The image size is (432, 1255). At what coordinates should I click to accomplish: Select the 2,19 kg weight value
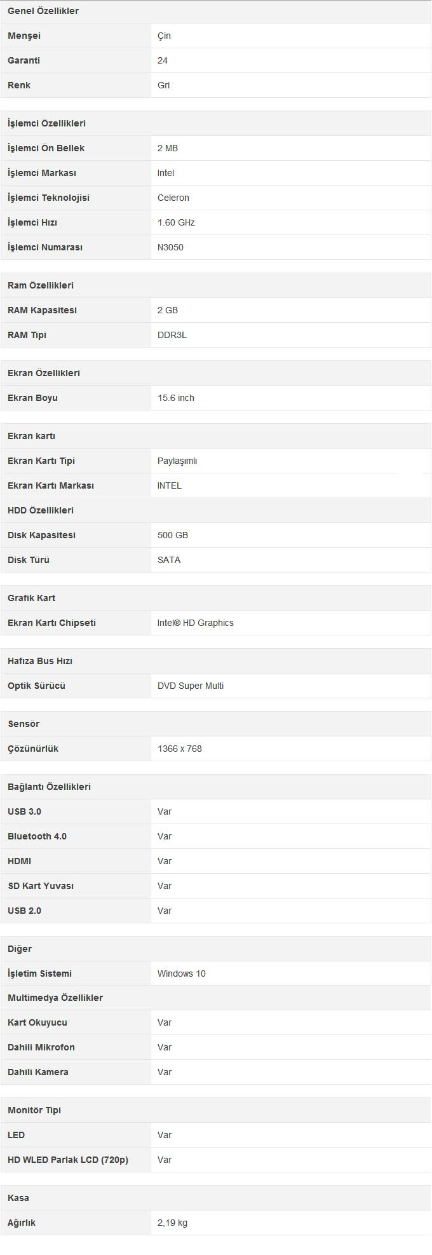pyautogui.click(x=172, y=1223)
